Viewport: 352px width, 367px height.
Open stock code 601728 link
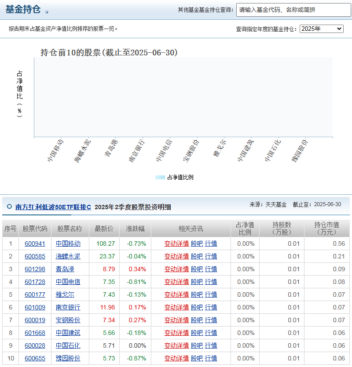point(35,282)
